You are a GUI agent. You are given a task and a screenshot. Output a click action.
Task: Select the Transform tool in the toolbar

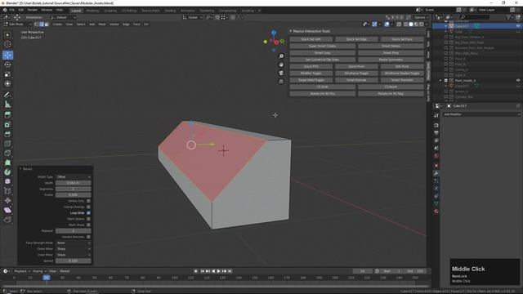click(7, 84)
